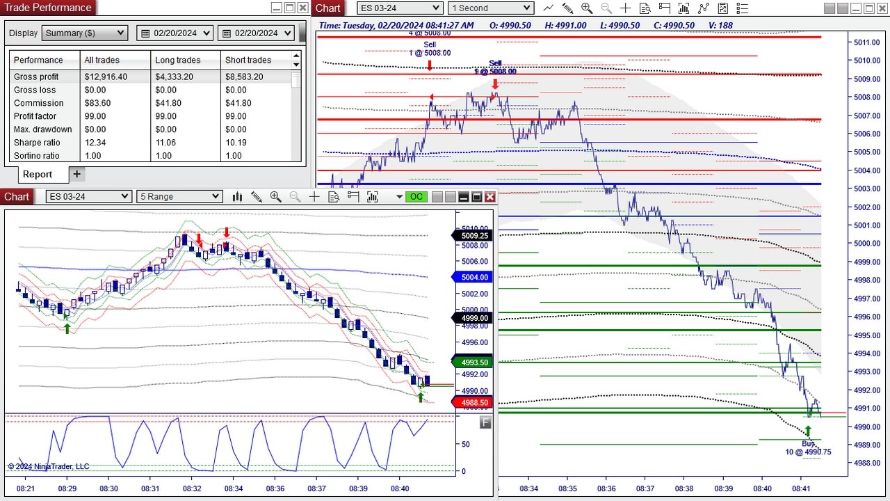Select the Gross profit row
Screen dimensions: 890x501
pos(150,77)
